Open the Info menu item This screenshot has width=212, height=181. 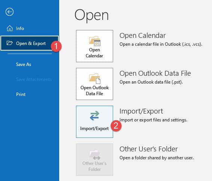20,28
